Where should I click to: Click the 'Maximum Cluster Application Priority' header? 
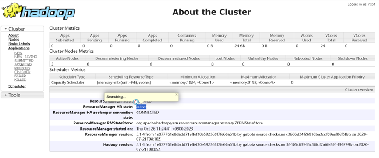coord(332,77)
